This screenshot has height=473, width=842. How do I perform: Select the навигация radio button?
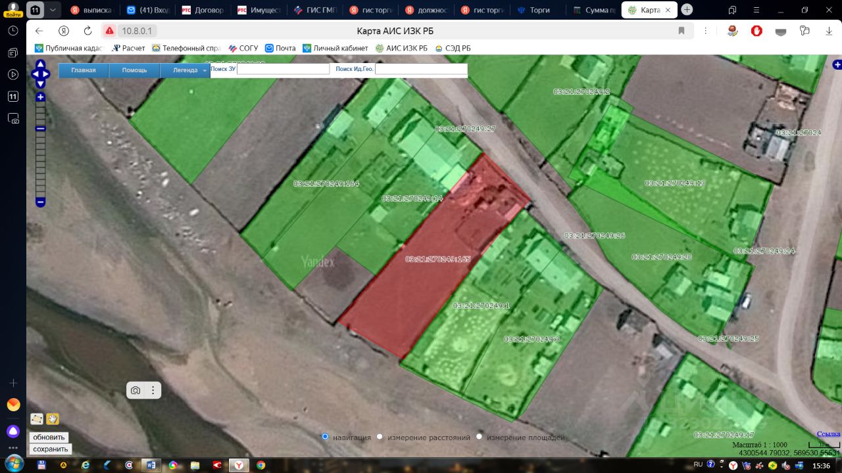point(326,437)
